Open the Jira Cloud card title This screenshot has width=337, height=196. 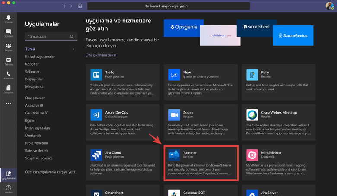(x=113, y=153)
